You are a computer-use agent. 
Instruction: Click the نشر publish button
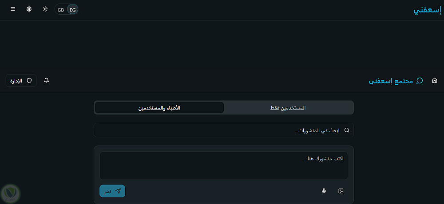(x=112, y=191)
